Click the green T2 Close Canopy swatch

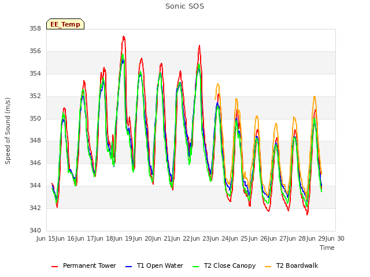tap(195, 267)
